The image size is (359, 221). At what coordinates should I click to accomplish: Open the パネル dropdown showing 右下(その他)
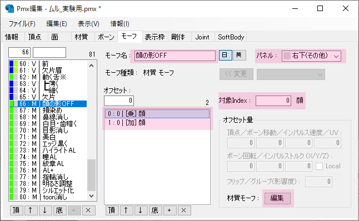point(311,56)
